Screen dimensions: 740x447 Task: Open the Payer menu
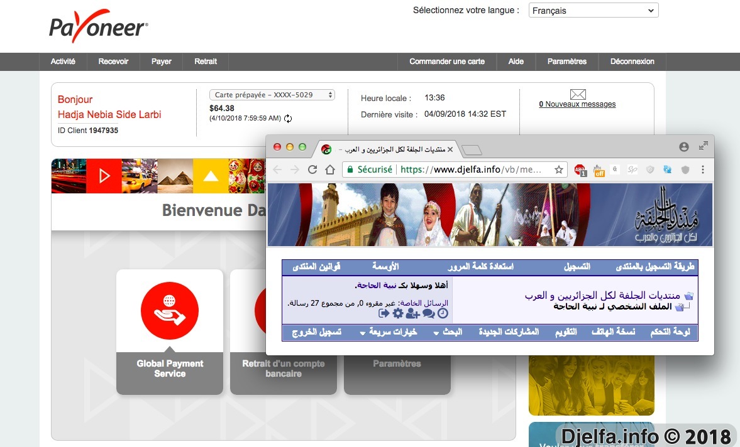point(162,62)
